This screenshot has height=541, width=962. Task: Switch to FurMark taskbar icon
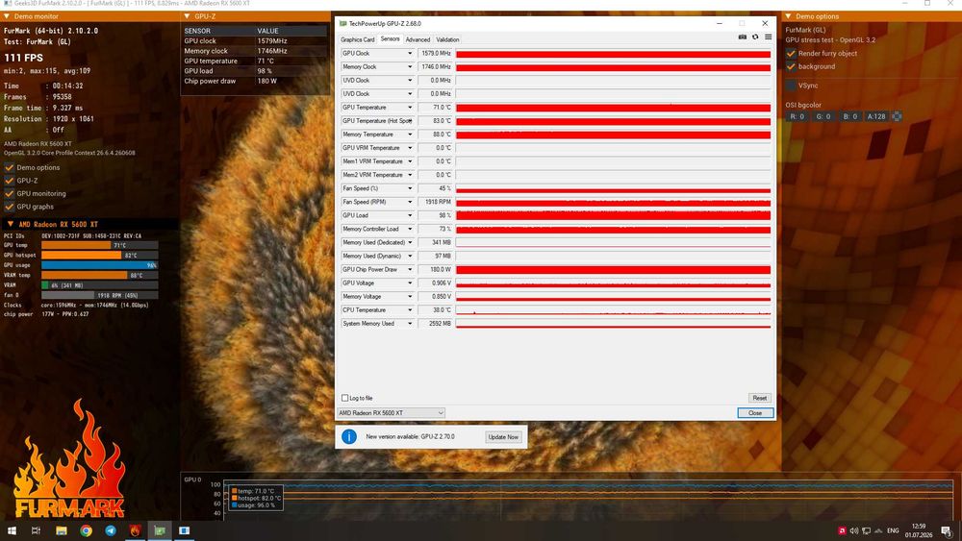pos(135,530)
